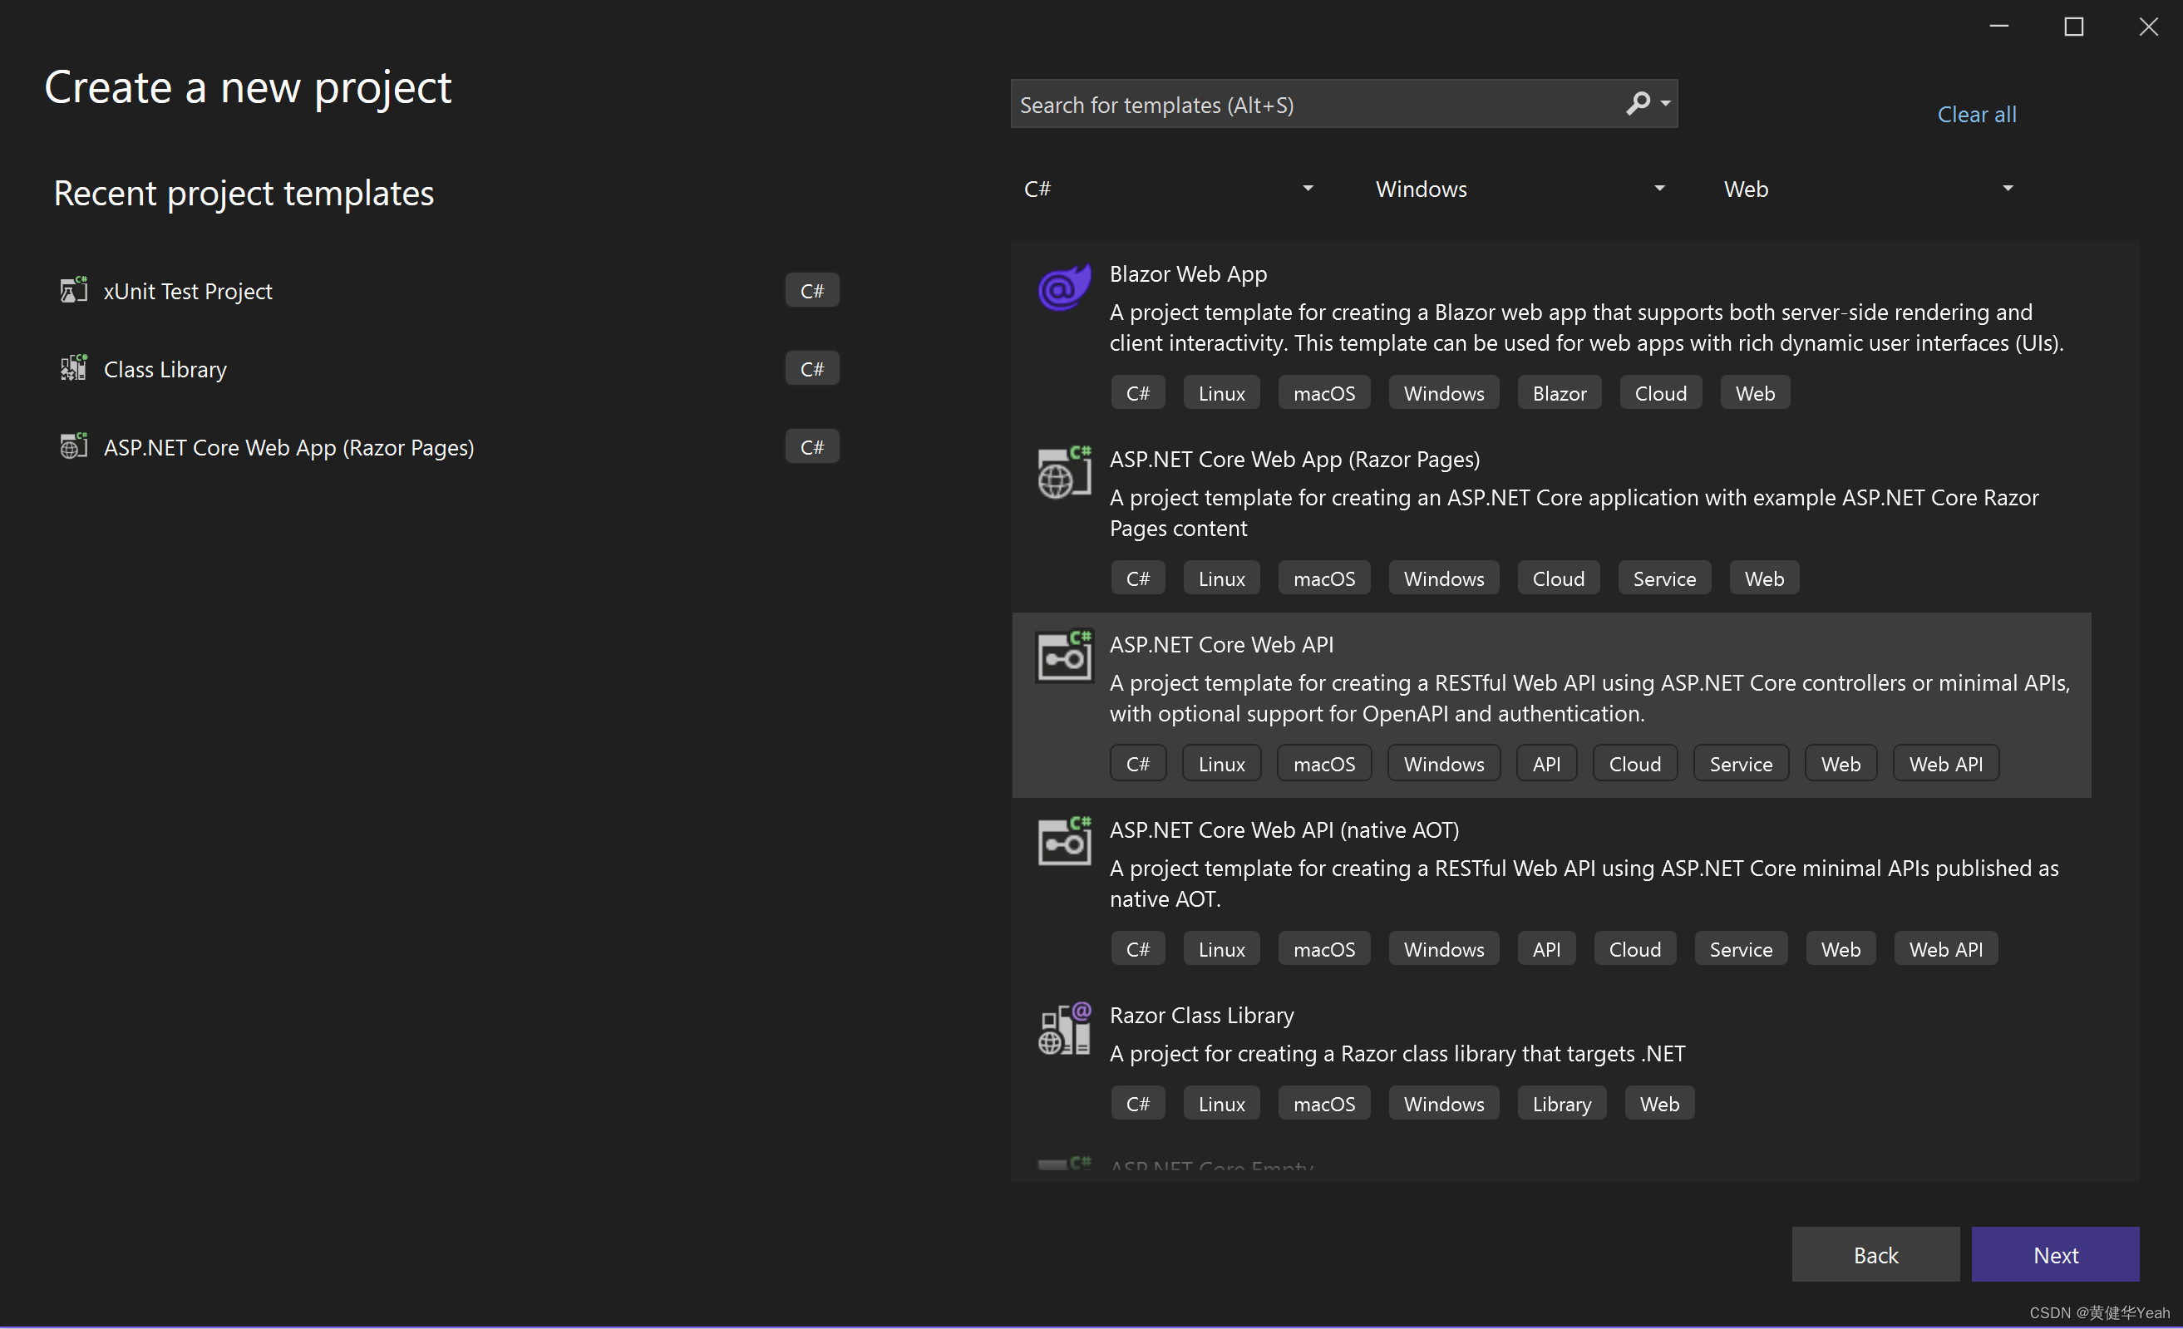The height and width of the screenshot is (1329, 2183).
Task: Click the Razor Class Library template icon
Action: click(x=1063, y=1029)
